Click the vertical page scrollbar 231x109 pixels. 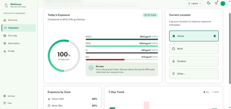(x=230, y=49)
